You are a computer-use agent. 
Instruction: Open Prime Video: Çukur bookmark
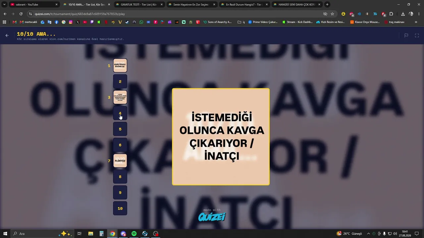pyautogui.click(x=263, y=22)
